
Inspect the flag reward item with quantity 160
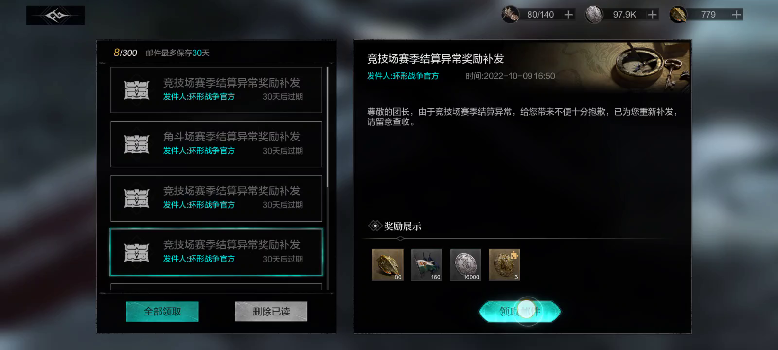pos(426,265)
